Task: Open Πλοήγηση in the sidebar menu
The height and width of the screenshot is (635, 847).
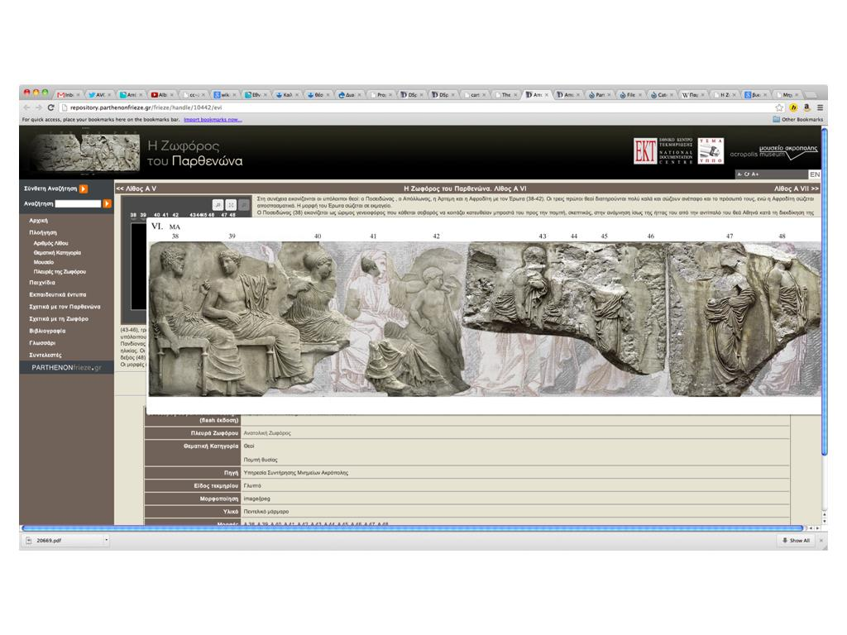Action: click(43, 232)
